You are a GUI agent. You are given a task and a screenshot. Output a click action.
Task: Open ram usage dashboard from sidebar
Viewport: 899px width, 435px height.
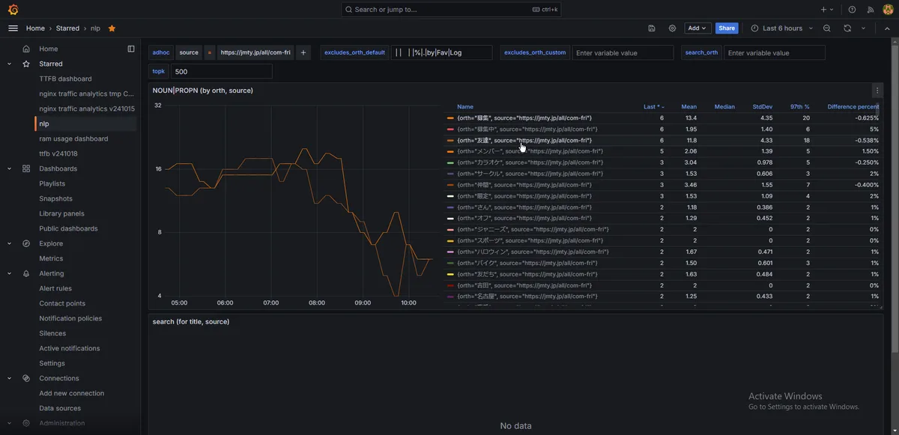pyautogui.click(x=73, y=139)
